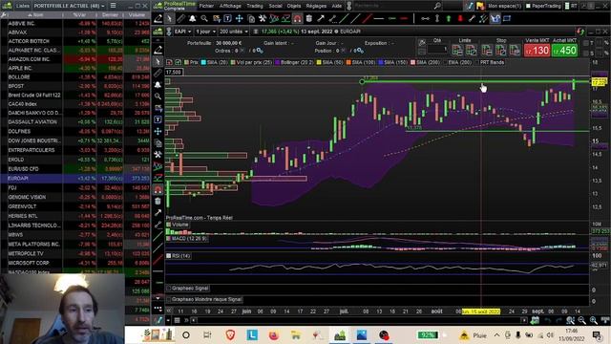Click the zoom in magnifier below chart

(x=594, y=320)
